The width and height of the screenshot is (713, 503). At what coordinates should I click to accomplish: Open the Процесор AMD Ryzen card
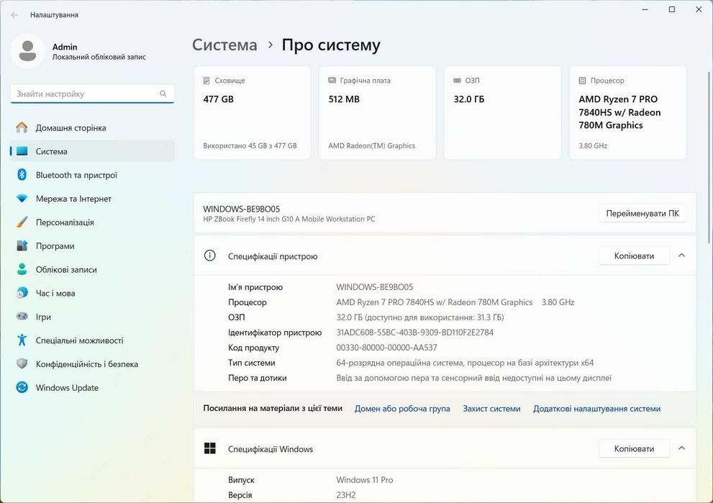coord(628,113)
